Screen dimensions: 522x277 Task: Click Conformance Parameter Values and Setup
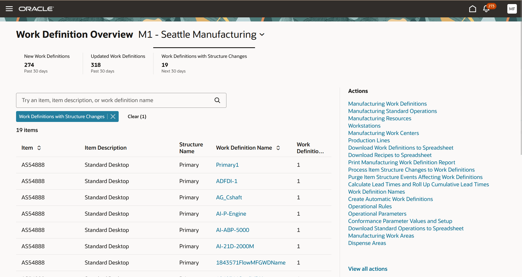400,221
